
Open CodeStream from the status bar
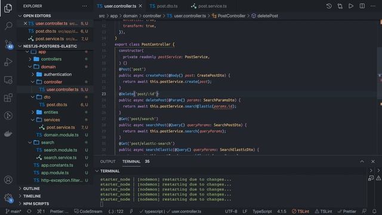(88, 211)
